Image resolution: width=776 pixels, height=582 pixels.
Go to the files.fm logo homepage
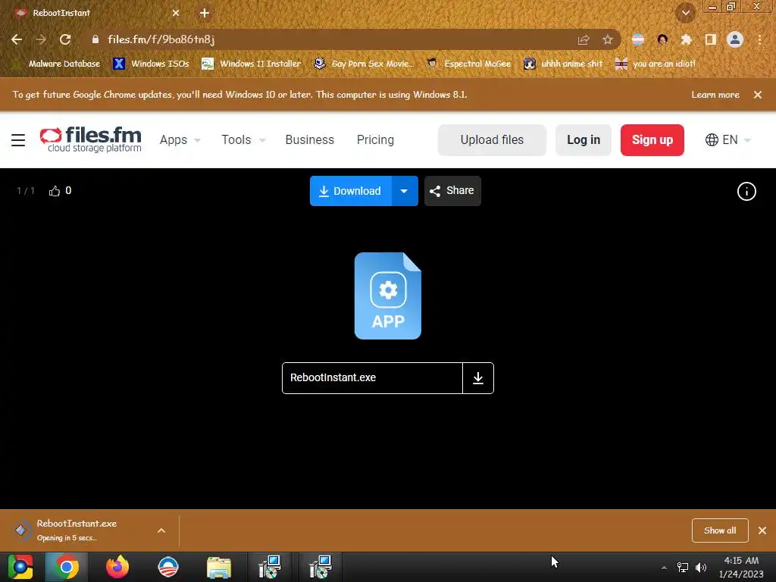pos(91,139)
